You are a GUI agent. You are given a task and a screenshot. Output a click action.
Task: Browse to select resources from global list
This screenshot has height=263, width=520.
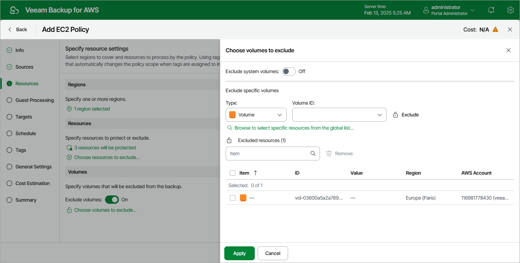point(294,128)
